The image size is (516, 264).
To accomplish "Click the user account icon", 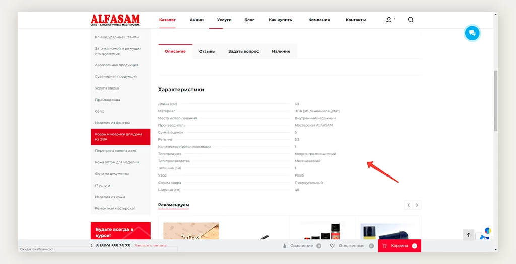I will (388, 20).
